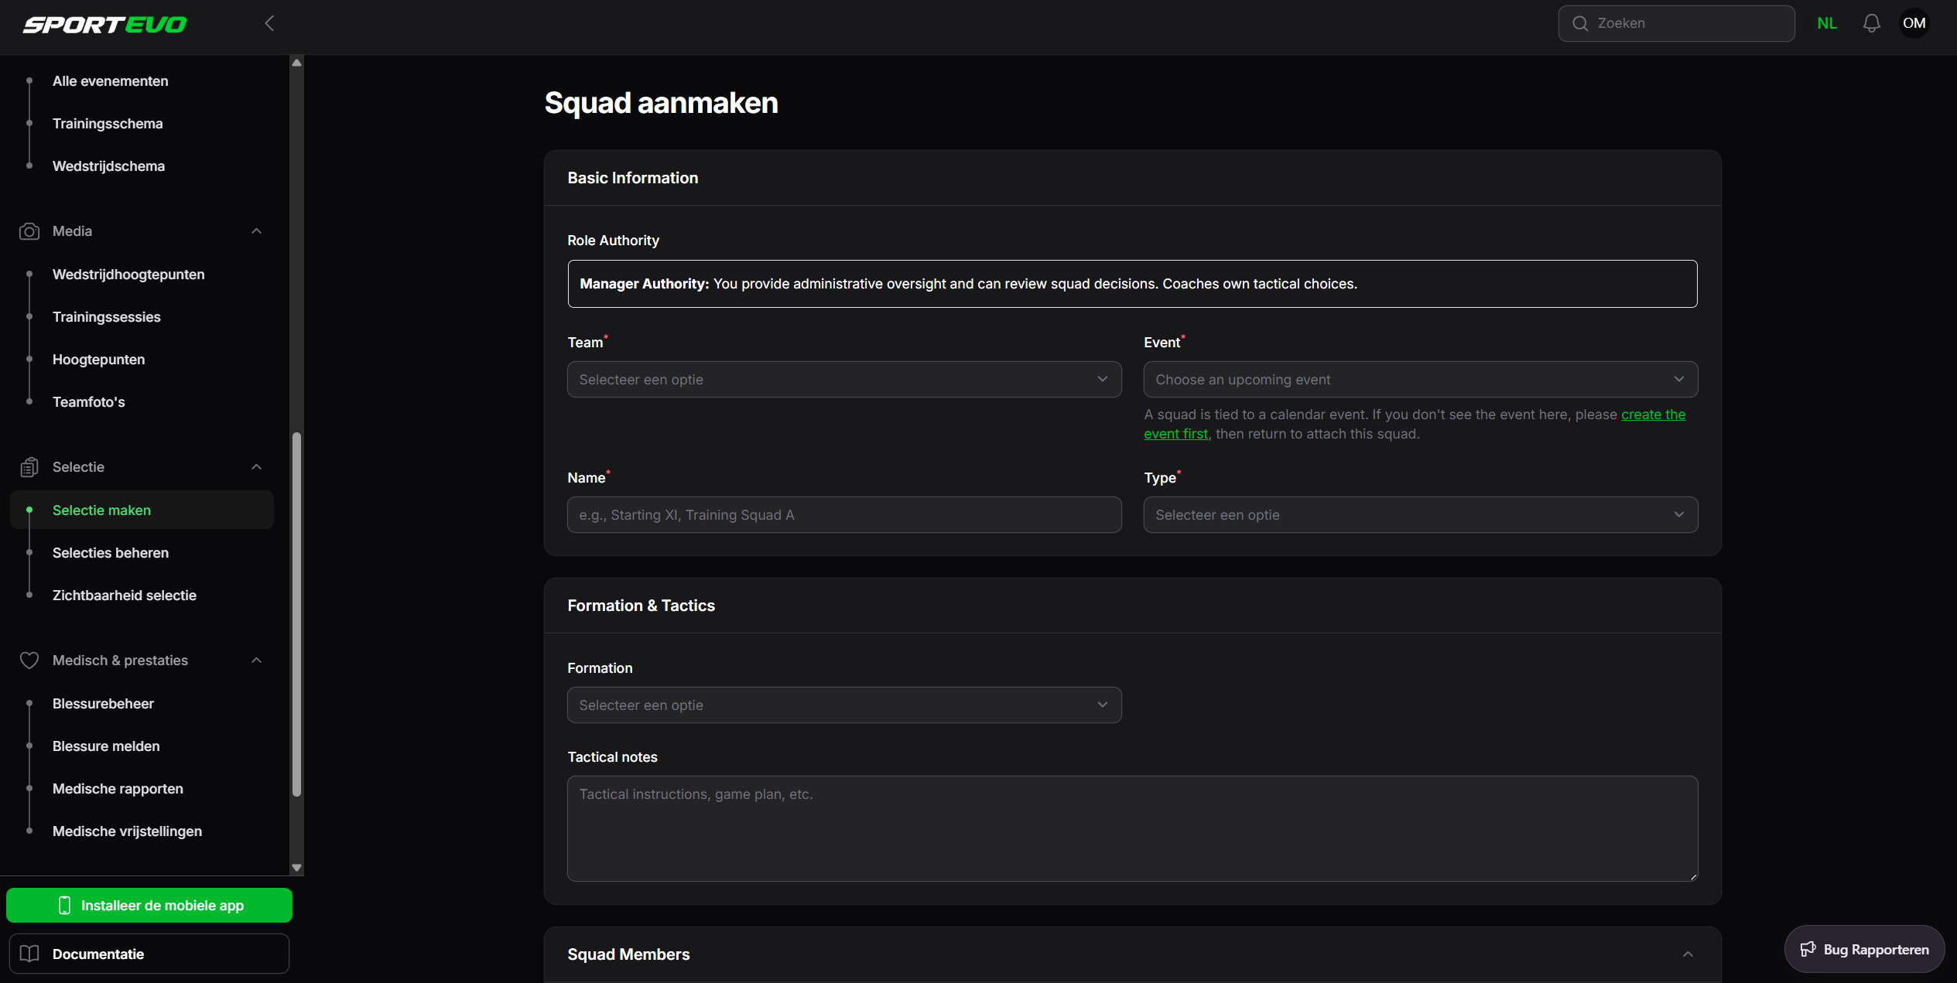Collapse sidebar with the back arrow icon

269,23
